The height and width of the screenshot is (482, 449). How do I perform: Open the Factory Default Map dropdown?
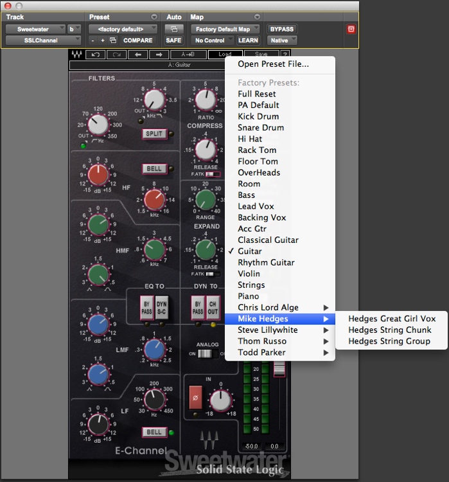point(225,29)
